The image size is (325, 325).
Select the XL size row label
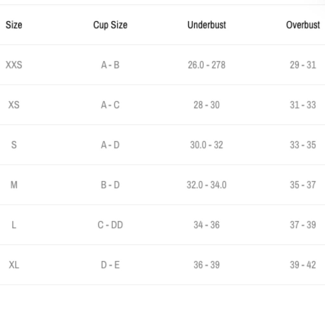(14, 265)
